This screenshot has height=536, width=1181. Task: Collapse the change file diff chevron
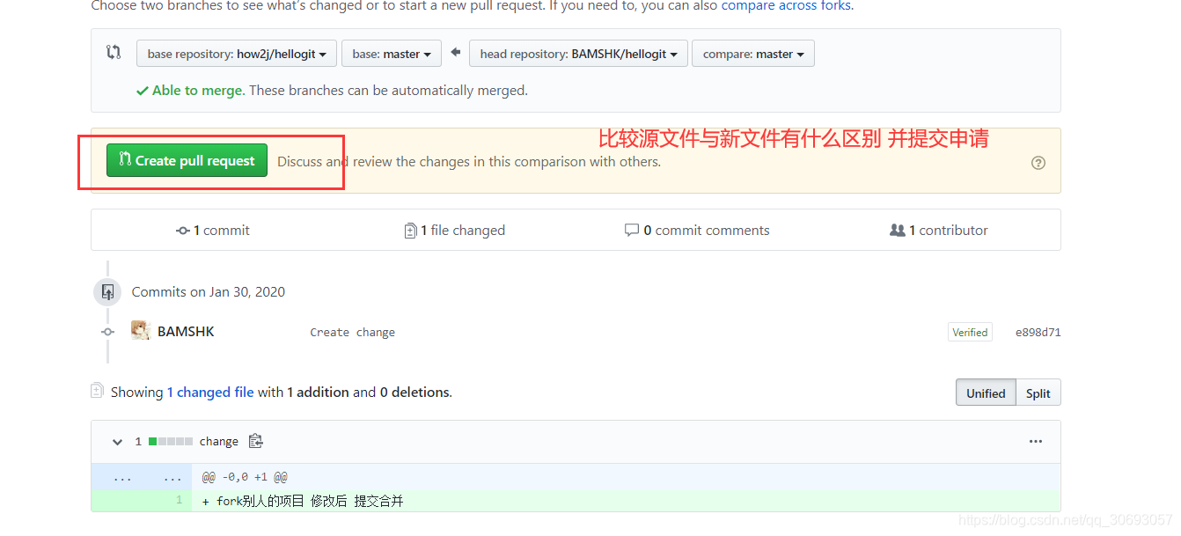click(117, 442)
